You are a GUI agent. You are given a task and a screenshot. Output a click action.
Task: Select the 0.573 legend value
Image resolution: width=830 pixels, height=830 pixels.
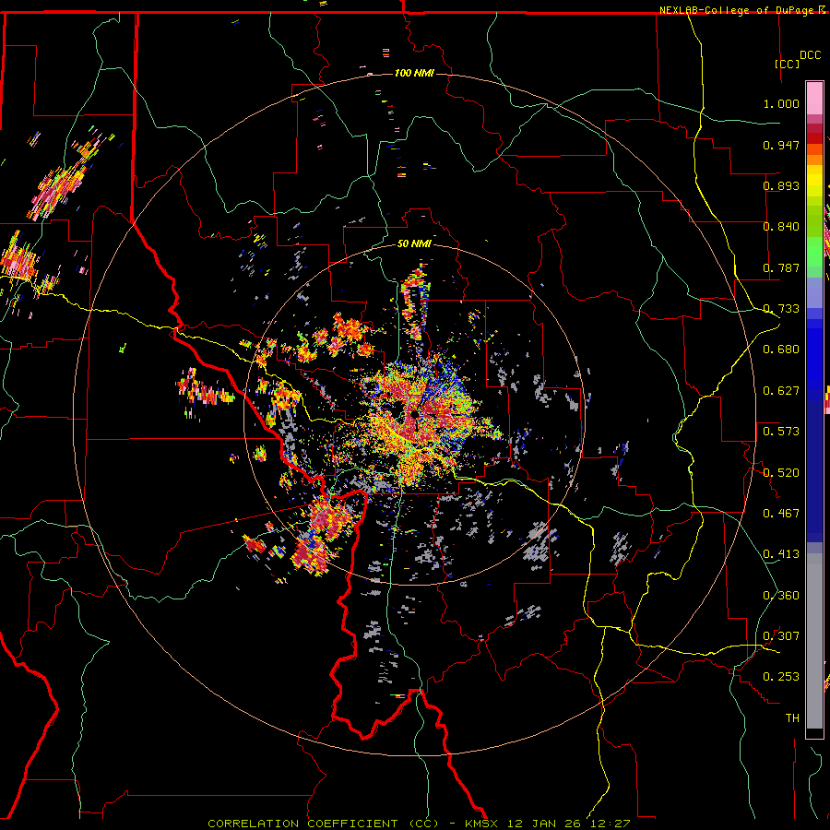click(781, 432)
